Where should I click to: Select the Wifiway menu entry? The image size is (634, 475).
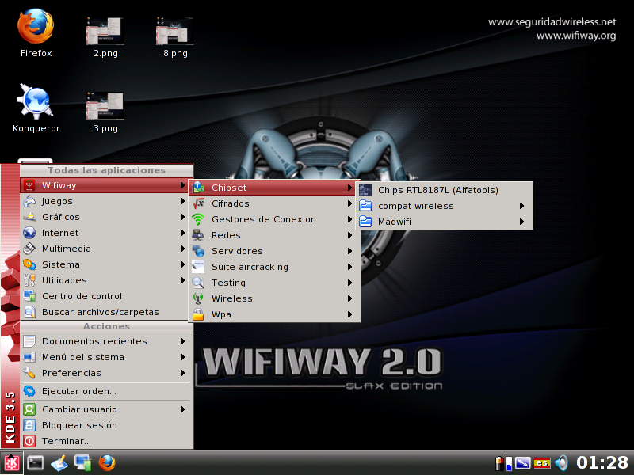[x=105, y=185]
